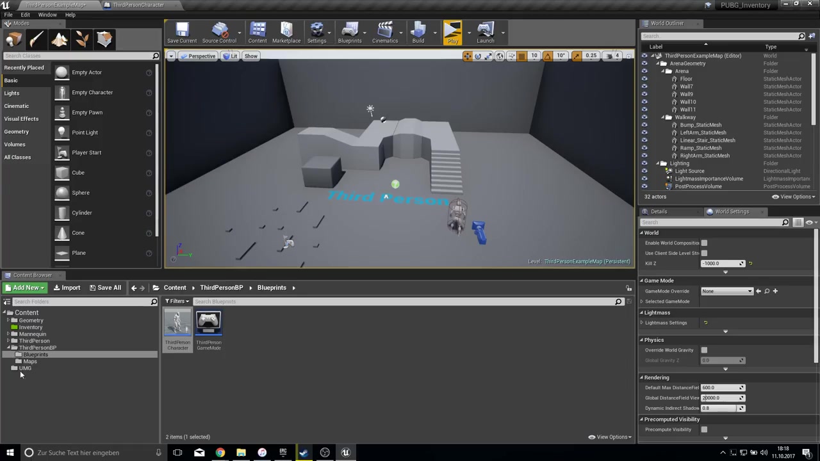Open Epic Games Launcher from taskbar
Screen dimensions: 820x461
click(283, 453)
